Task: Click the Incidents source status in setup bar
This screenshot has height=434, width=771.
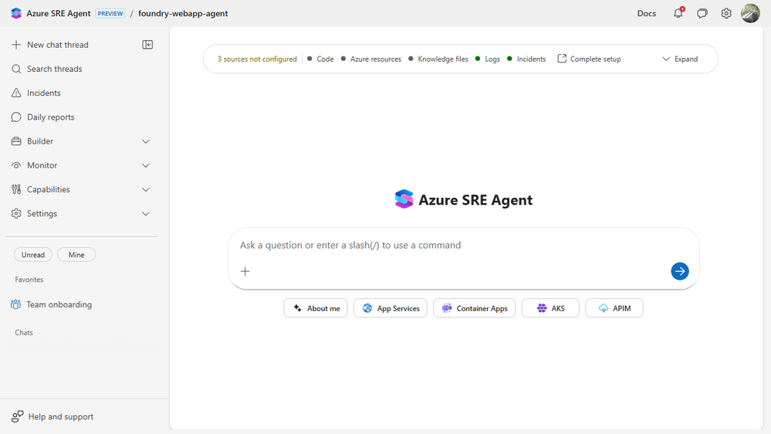Action: (x=526, y=59)
